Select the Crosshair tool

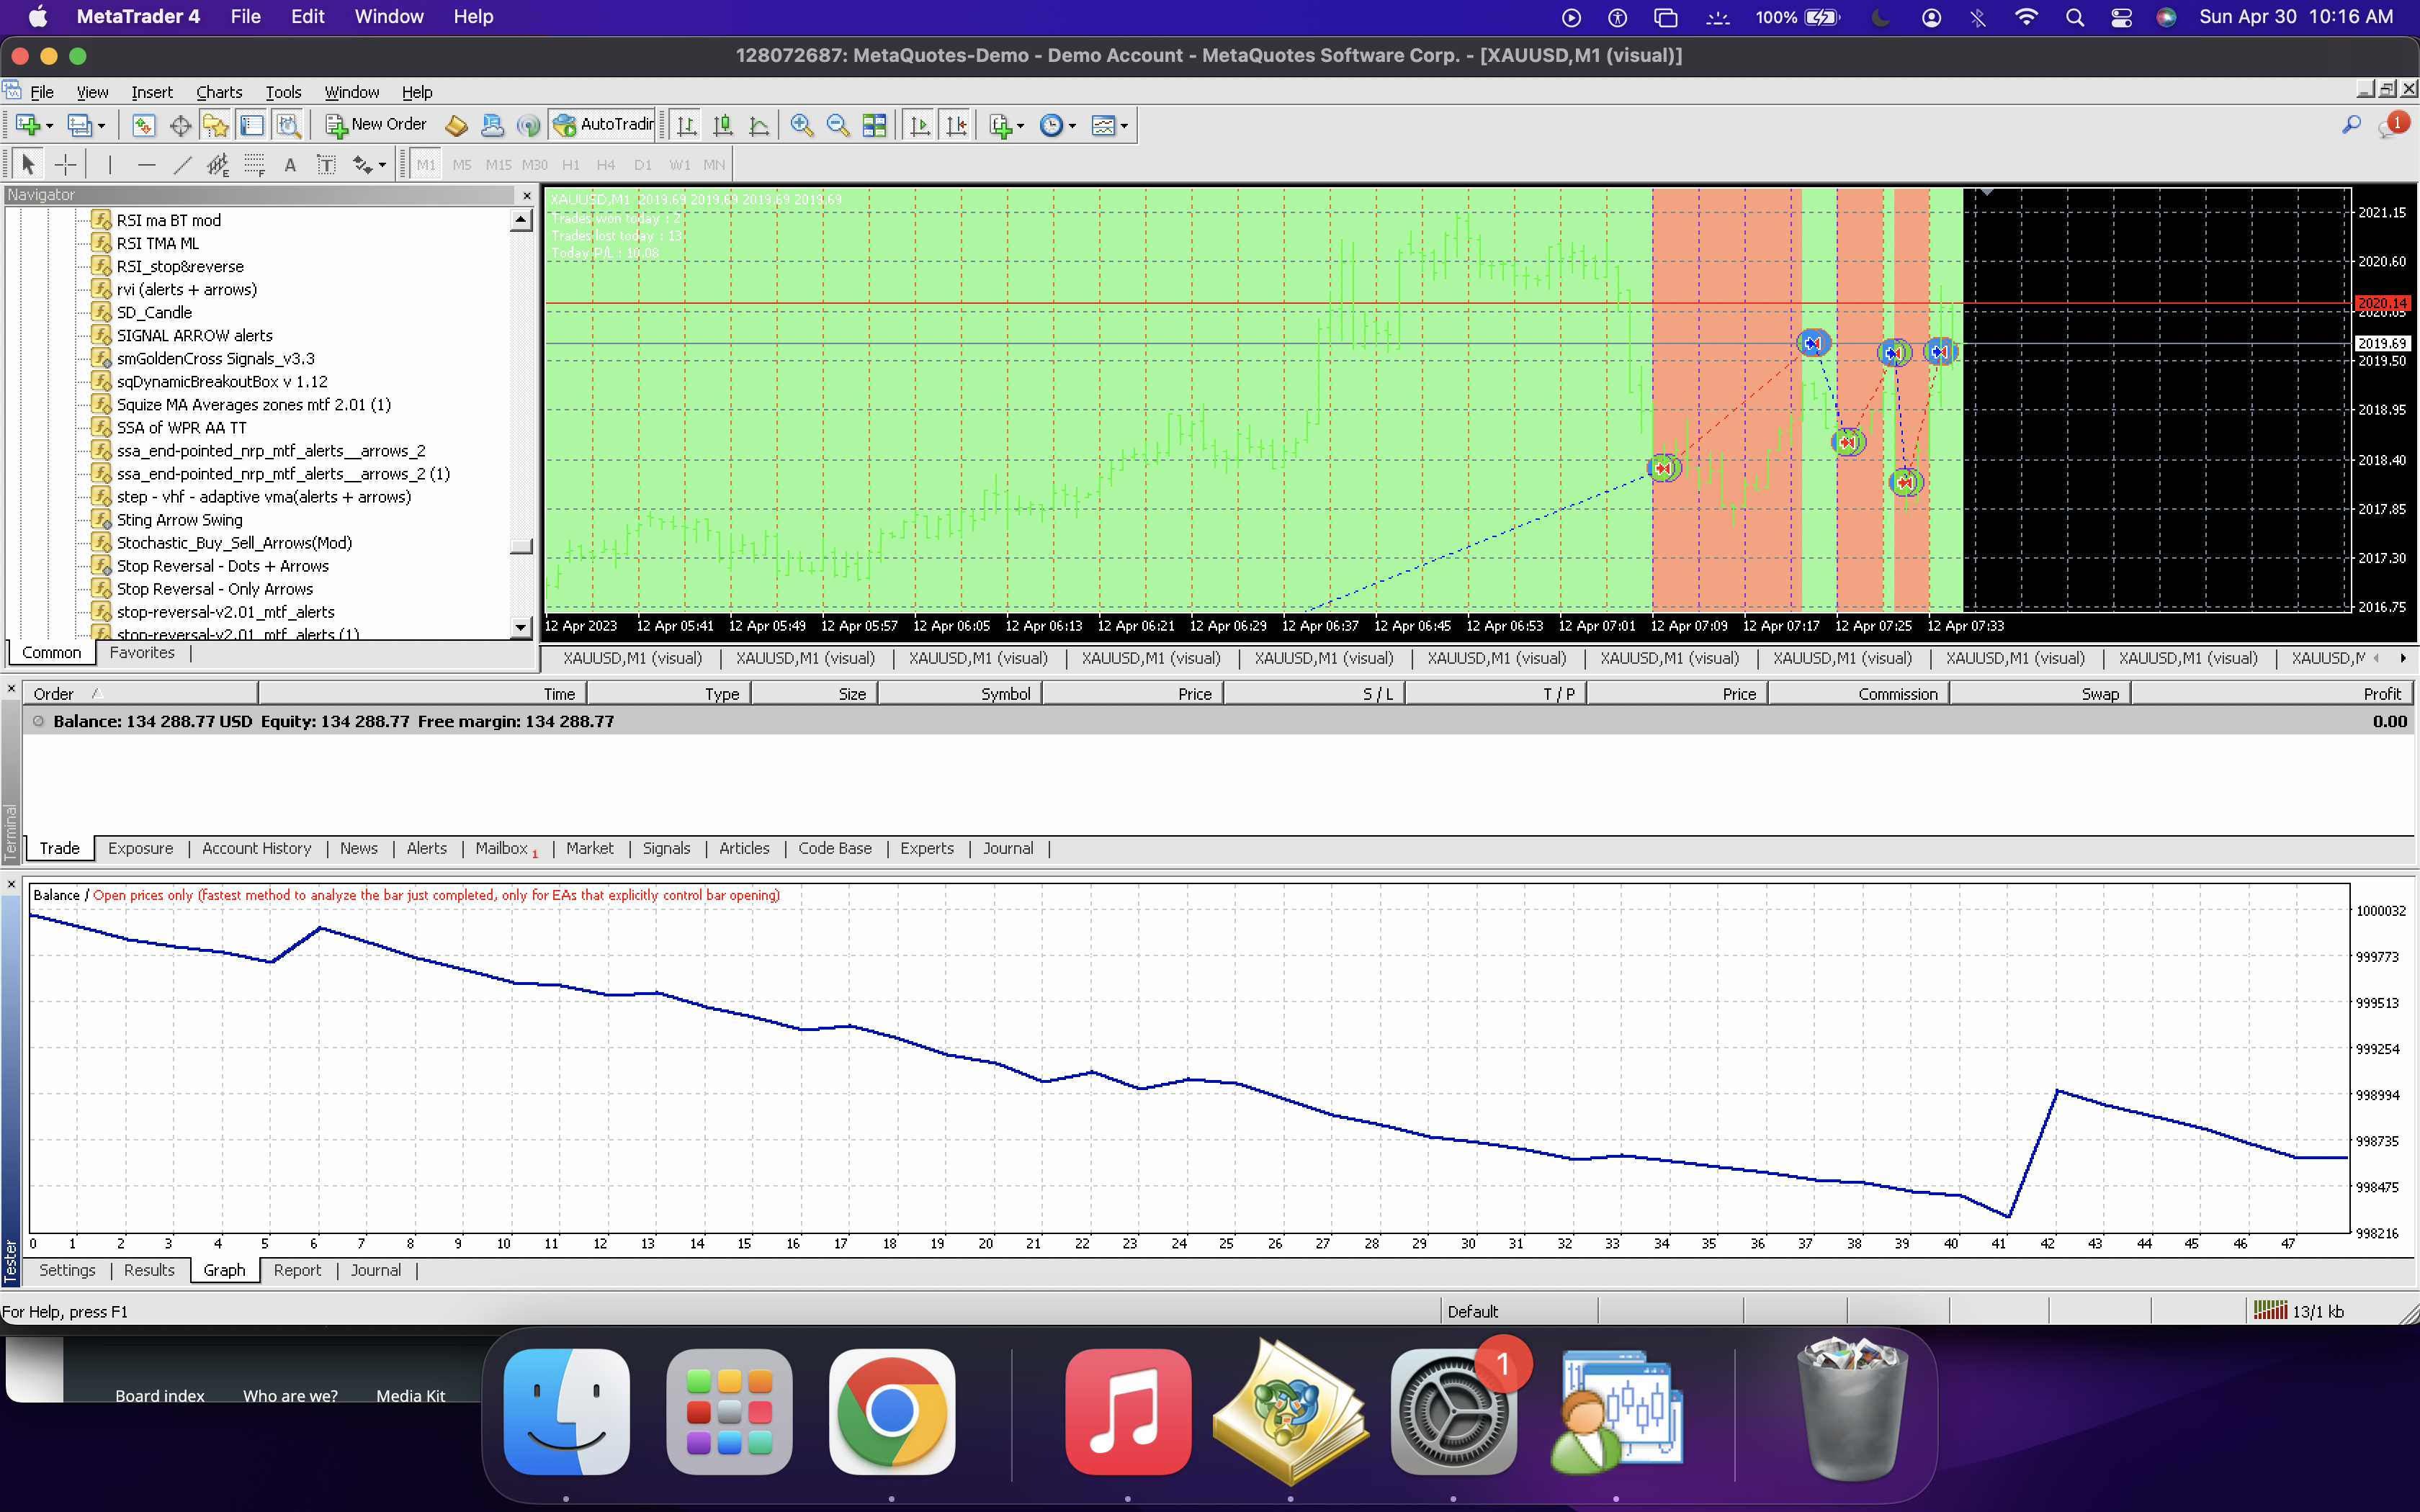[x=66, y=165]
